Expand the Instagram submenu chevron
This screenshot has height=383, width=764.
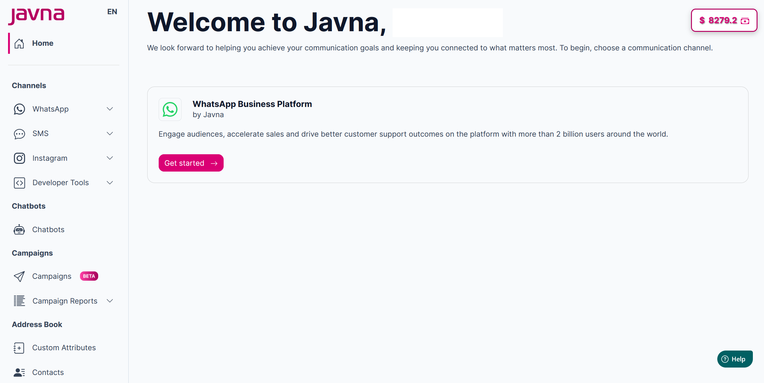110,158
